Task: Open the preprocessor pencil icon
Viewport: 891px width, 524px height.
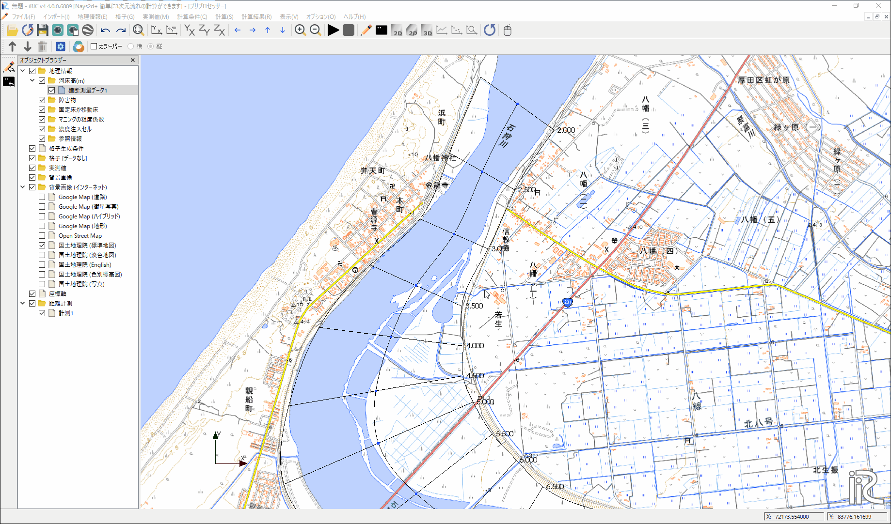Action: coord(366,30)
